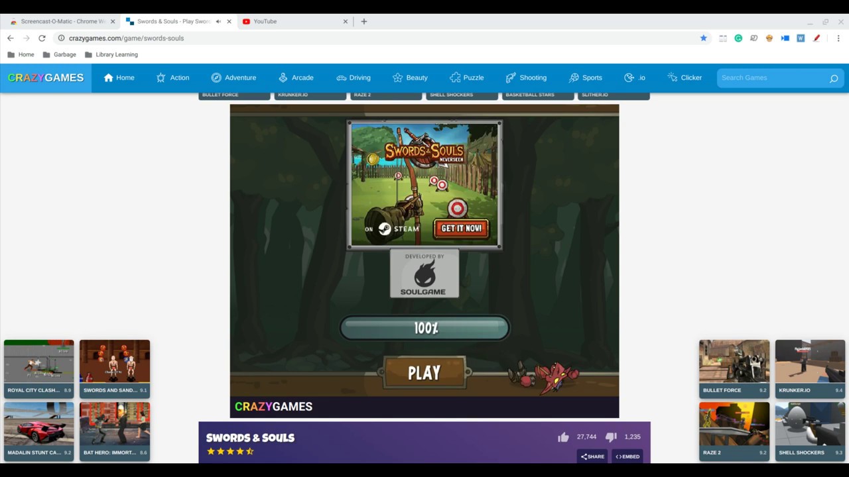Click the browser back arrow
Viewport: 849px width, 477px height.
point(11,38)
